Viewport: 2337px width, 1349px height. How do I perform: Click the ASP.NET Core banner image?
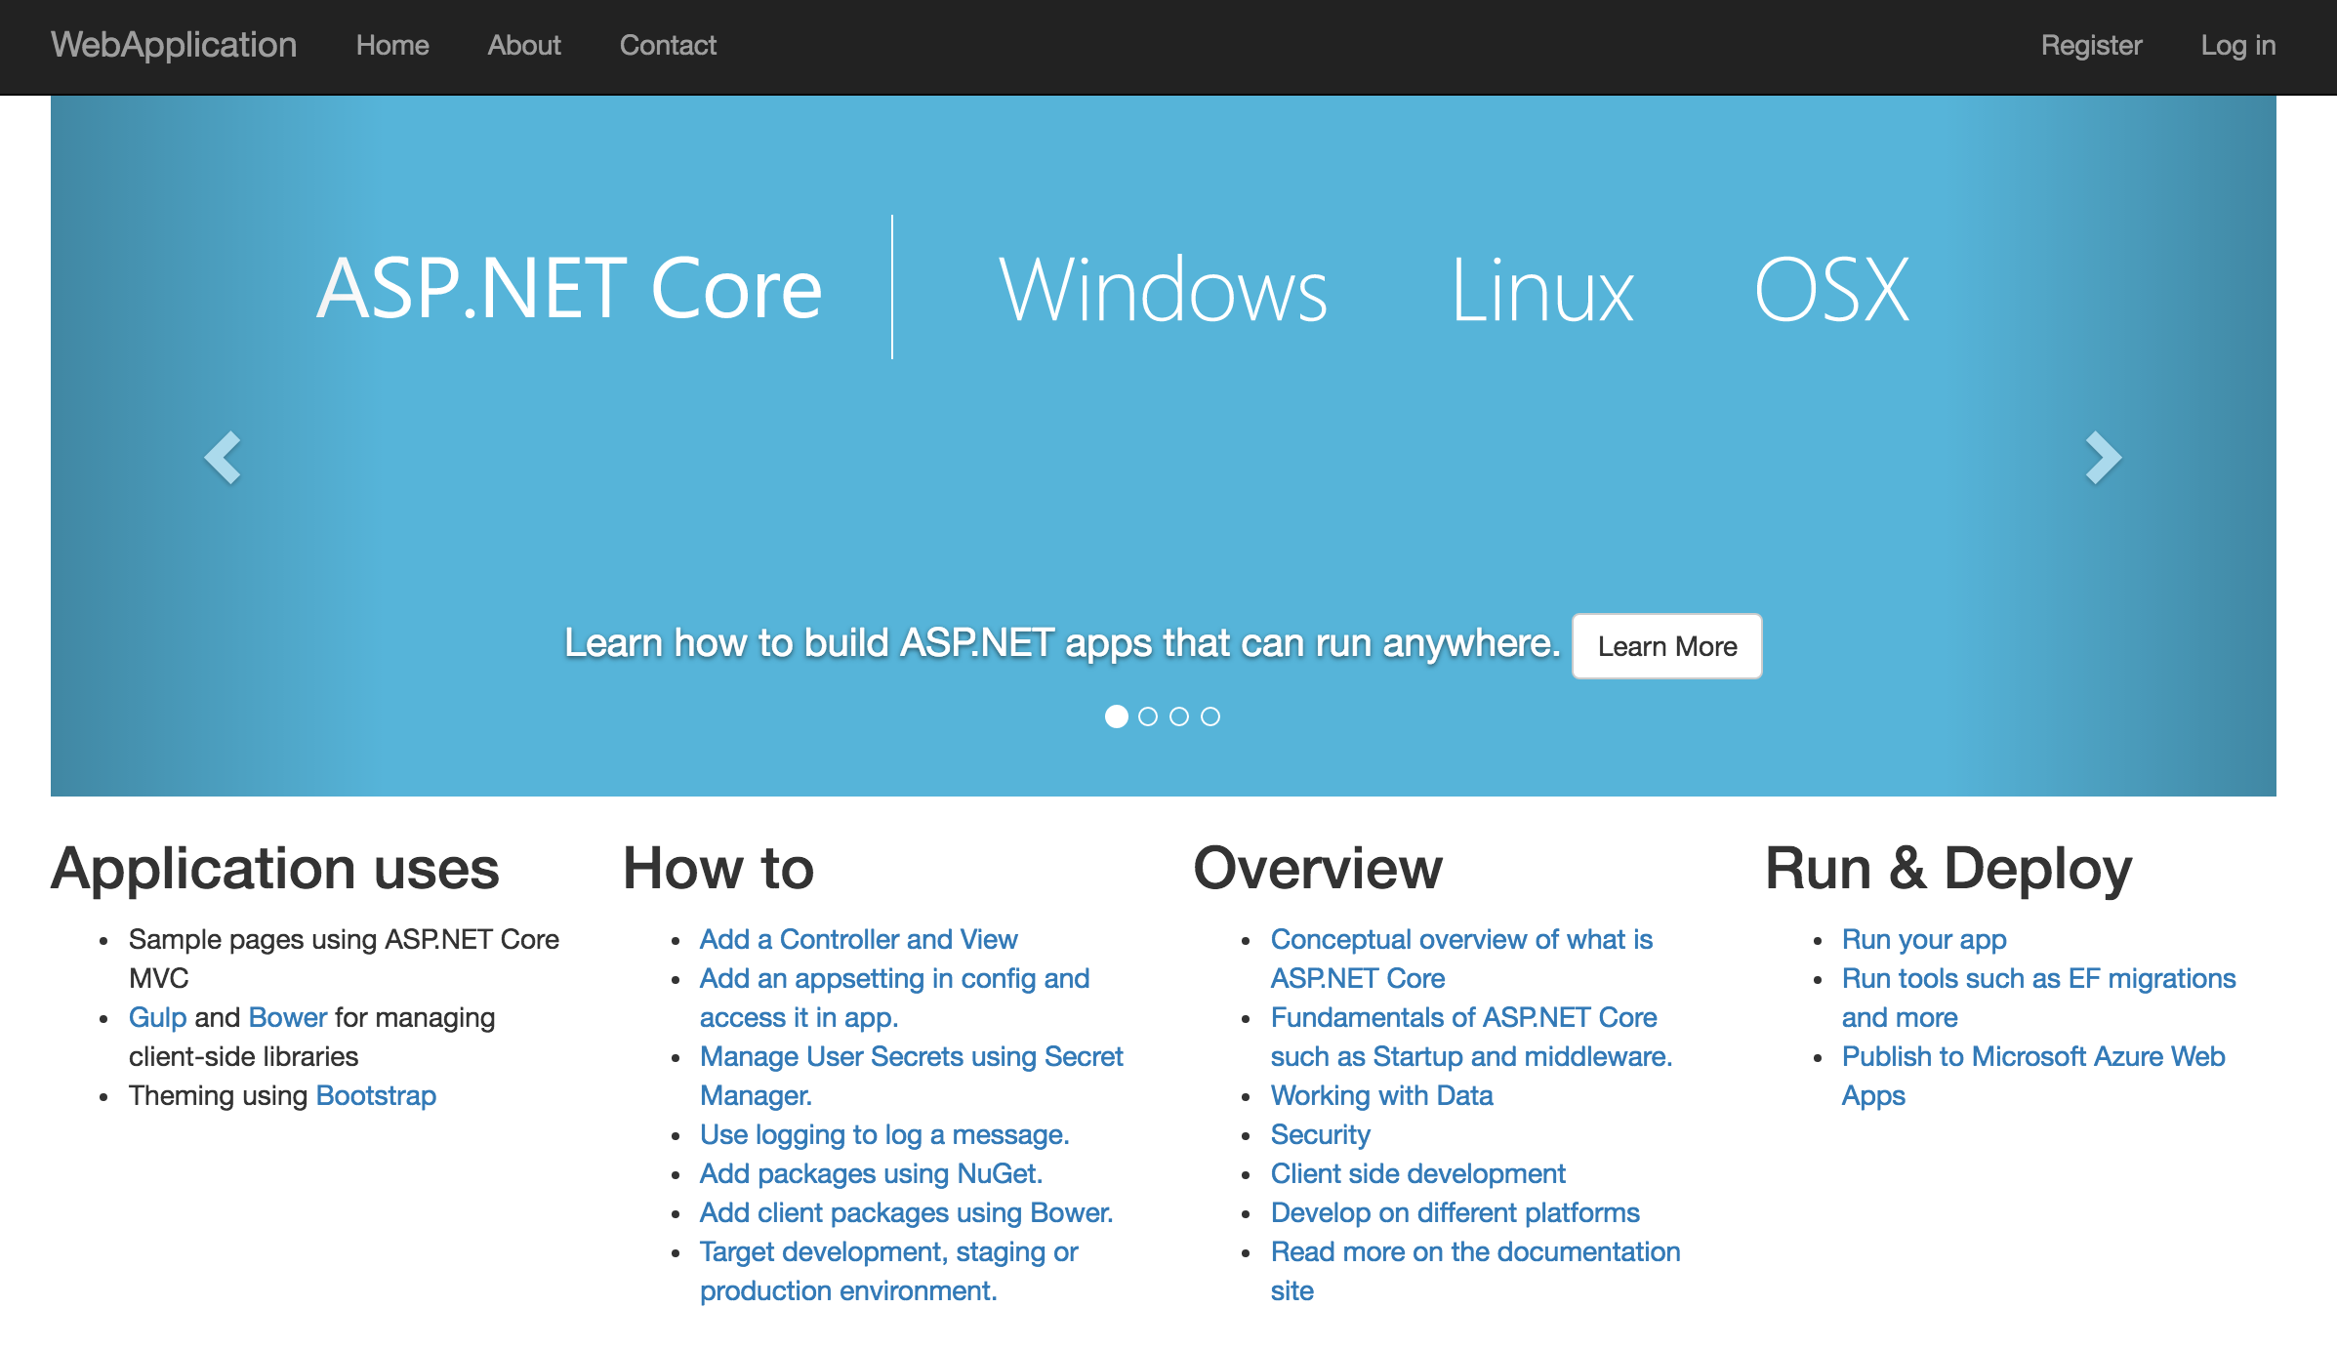[x=1113, y=289]
